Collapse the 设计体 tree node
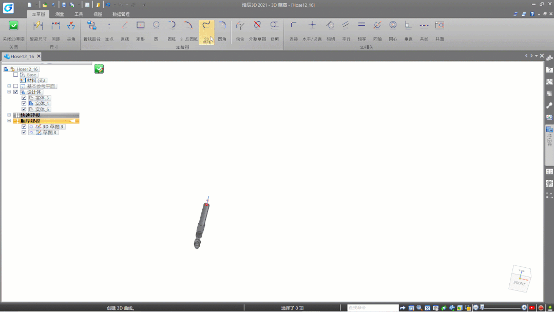 click(9, 92)
